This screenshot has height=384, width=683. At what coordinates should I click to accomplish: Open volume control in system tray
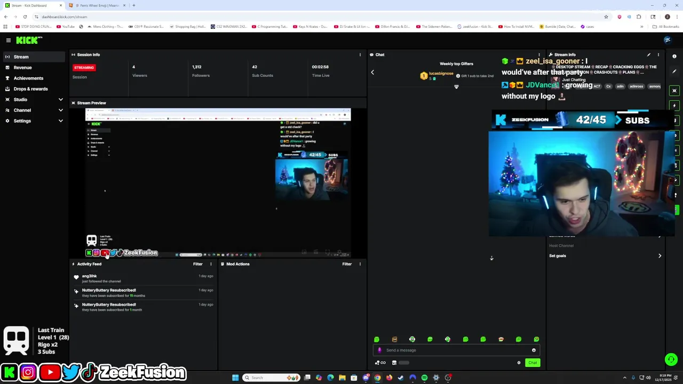(x=648, y=378)
